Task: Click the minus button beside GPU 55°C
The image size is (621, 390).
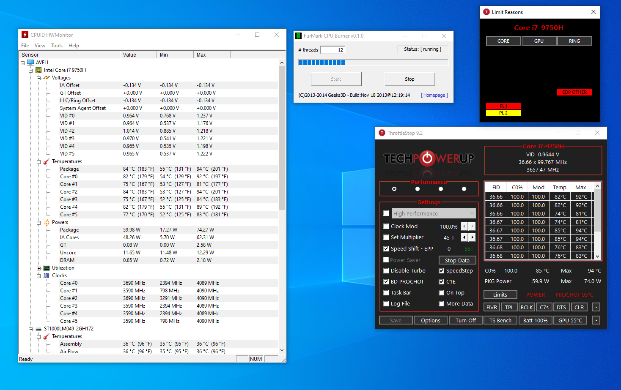Action: point(596,320)
